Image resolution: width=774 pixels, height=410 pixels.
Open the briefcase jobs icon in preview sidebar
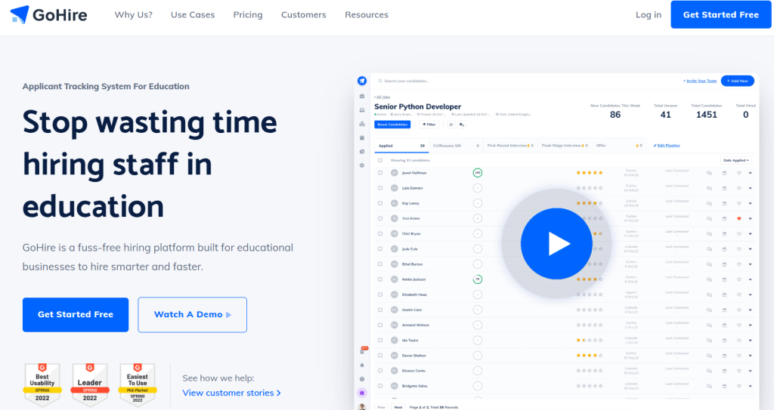click(362, 96)
